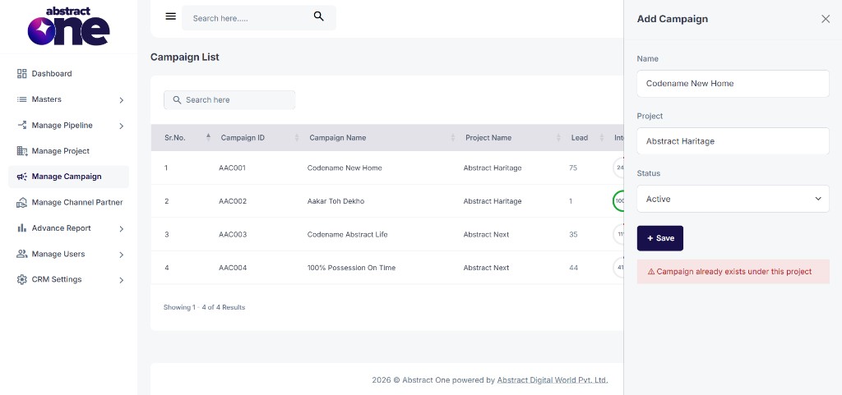
Task: Click campaign ID AAC004
Action: tap(233, 268)
